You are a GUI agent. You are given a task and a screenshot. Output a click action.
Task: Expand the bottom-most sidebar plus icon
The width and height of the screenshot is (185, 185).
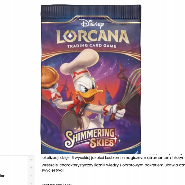[31, 183]
